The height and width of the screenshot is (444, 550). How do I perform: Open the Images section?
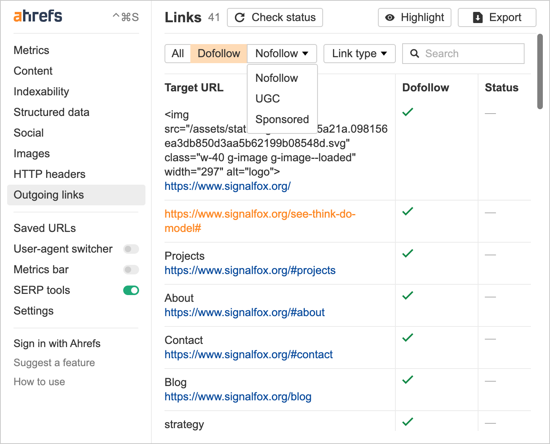pyautogui.click(x=32, y=154)
